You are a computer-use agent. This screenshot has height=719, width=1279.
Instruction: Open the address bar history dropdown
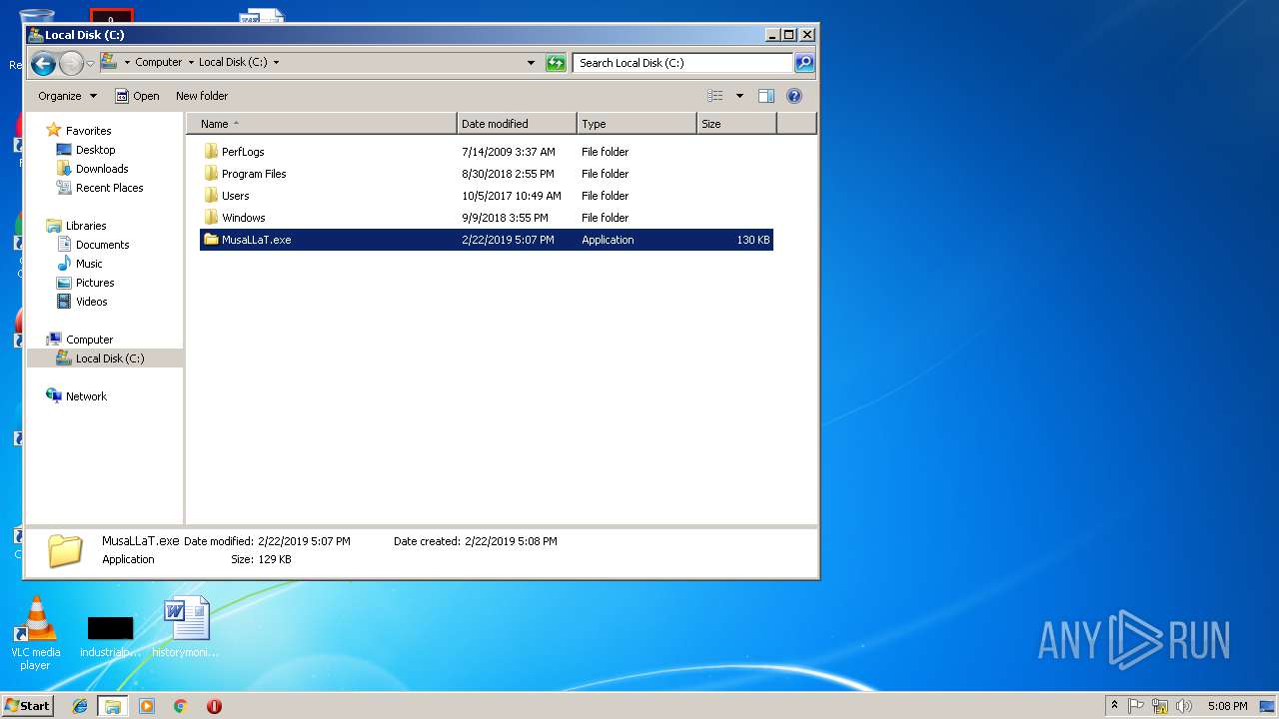[x=531, y=63]
